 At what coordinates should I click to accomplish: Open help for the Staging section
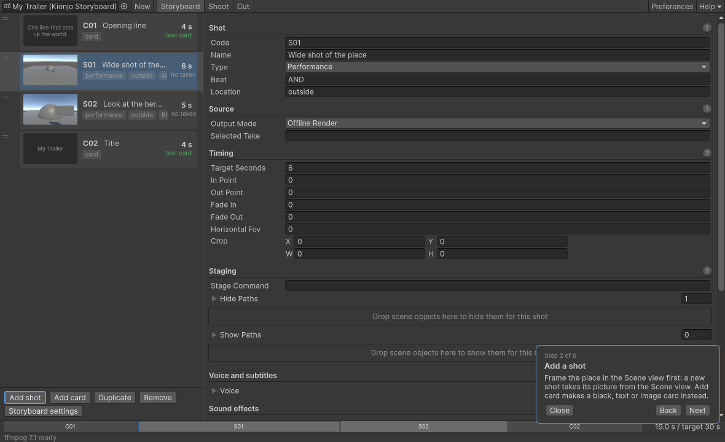707,271
